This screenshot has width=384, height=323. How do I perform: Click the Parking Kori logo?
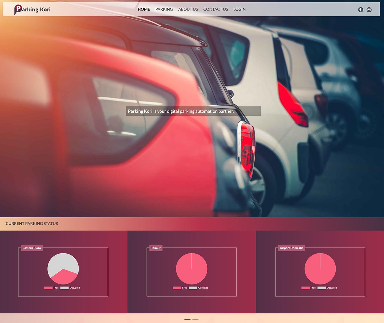point(32,10)
